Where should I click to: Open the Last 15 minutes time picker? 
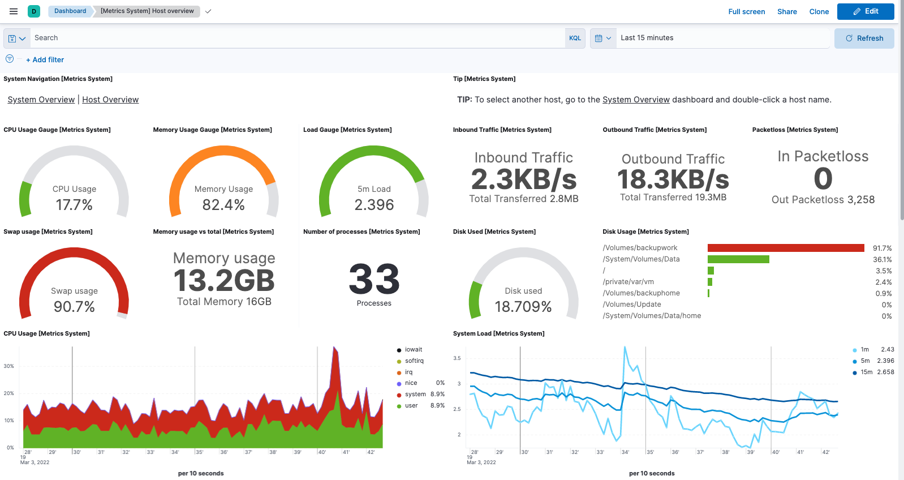(647, 38)
